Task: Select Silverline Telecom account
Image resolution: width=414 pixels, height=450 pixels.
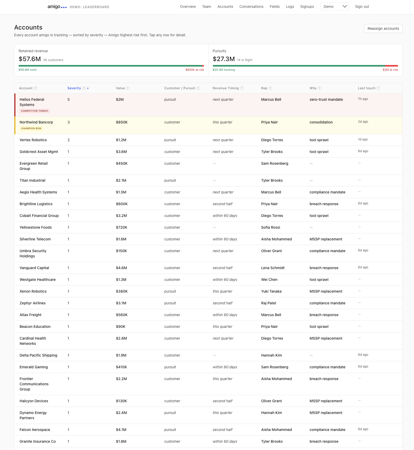Action: tap(208, 239)
